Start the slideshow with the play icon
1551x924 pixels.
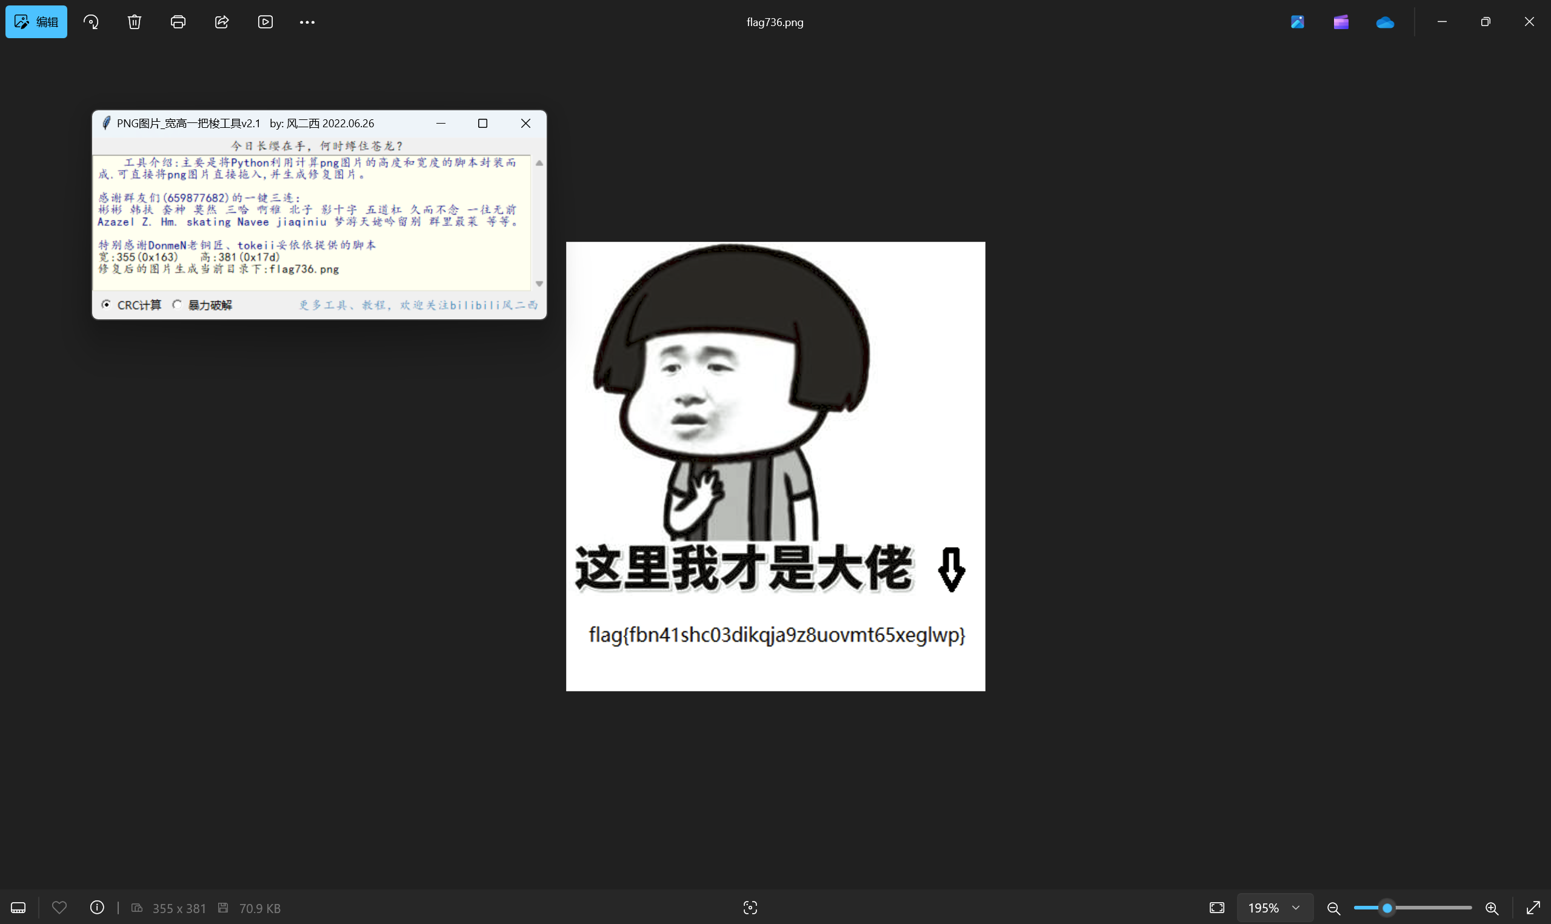coord(265,22)
